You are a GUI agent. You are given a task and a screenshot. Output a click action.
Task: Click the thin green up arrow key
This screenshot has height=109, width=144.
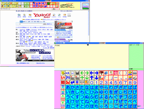pyautogui.click(x=82, y=78)
